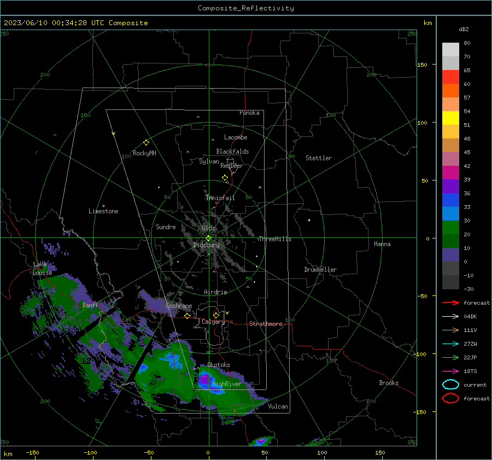
Task: Click the Composite_Reflectivity title text
Action: 246,8
